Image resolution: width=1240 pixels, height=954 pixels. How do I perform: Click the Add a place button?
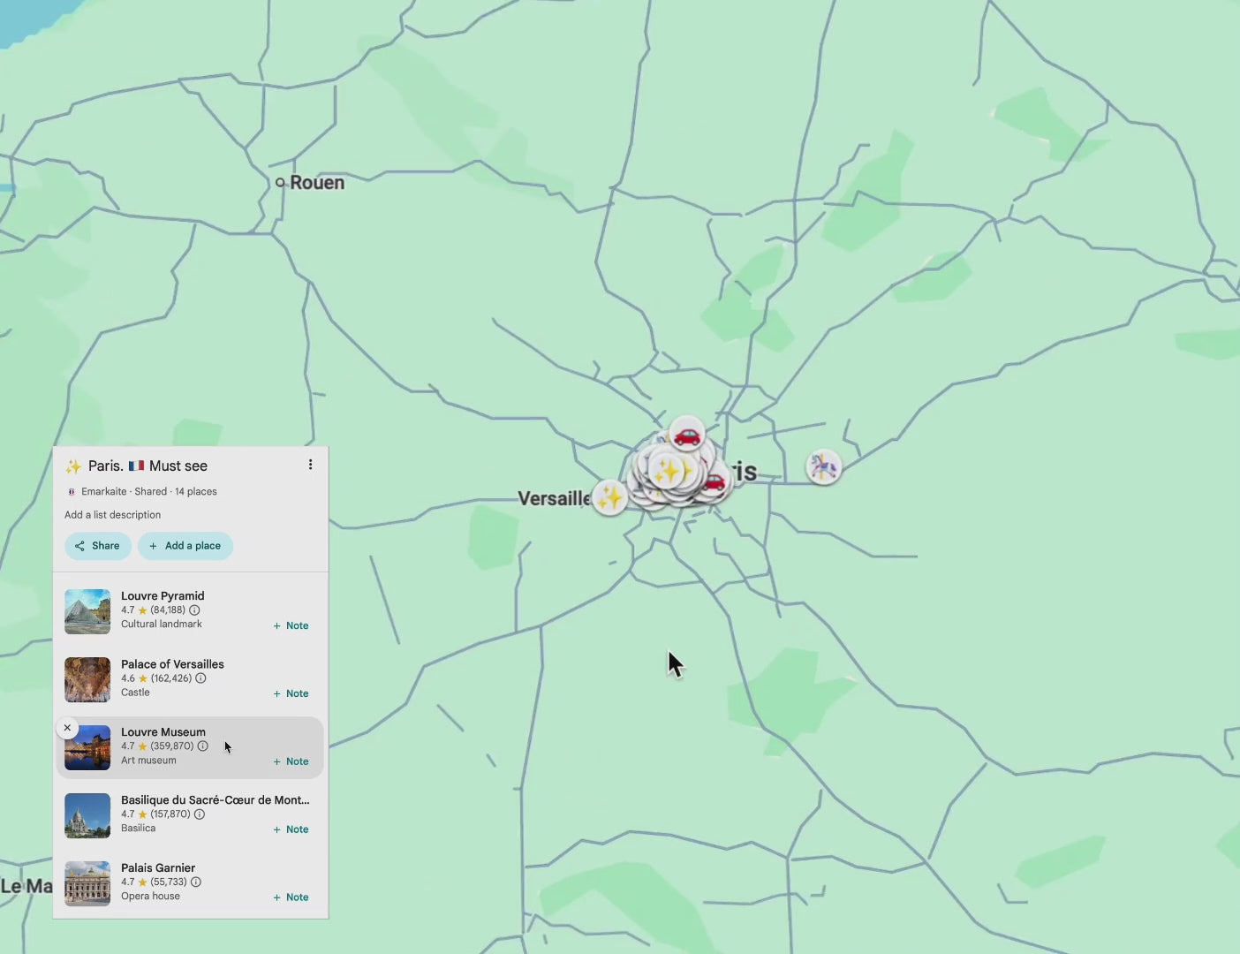(x=185, y=545)
